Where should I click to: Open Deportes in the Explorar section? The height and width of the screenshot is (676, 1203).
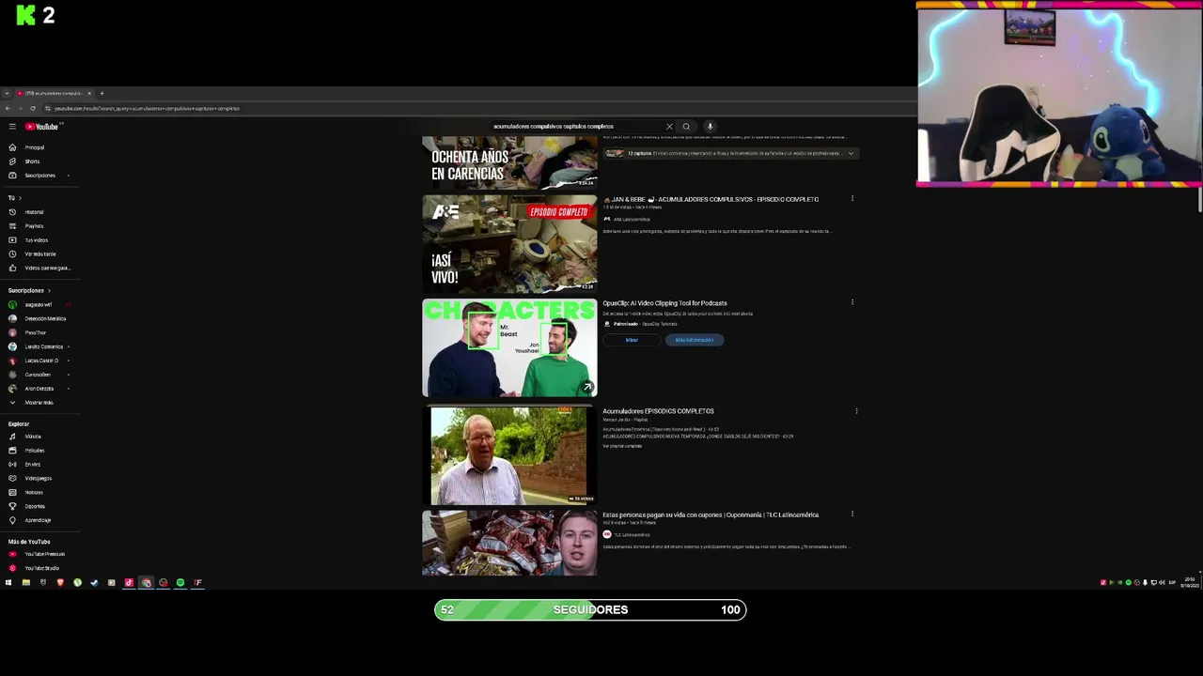tap(35, 507)
